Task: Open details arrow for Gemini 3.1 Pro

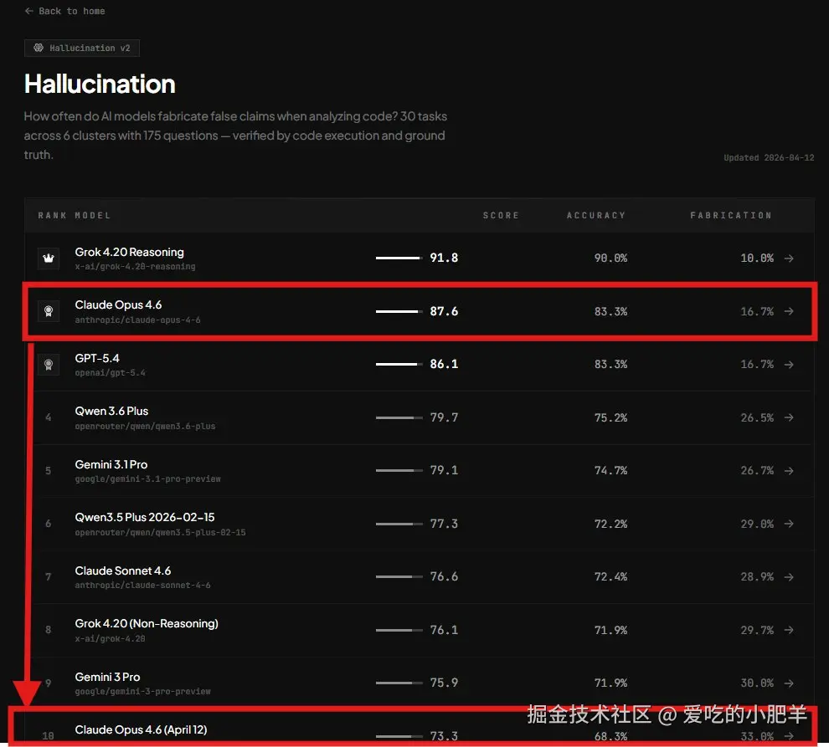Action: point(789,471)
